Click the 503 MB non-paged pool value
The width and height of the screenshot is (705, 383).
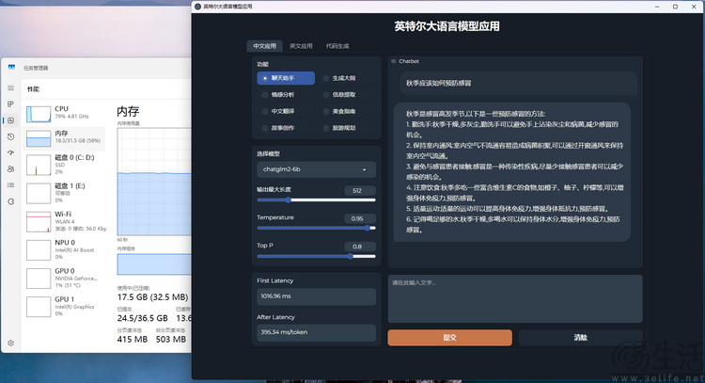tap(171, 340)
